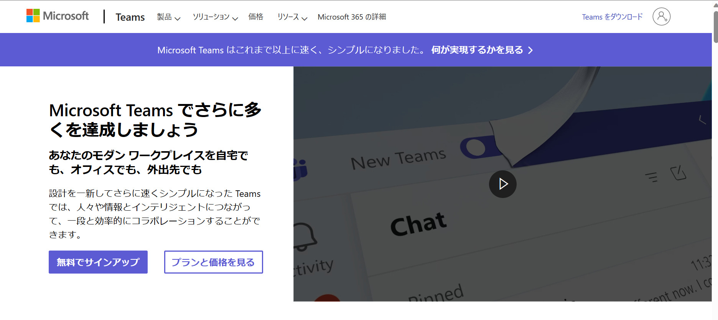718x320 pixels.
Task: Expand the ソリューション dropdown menu
Action: [215, 17]
